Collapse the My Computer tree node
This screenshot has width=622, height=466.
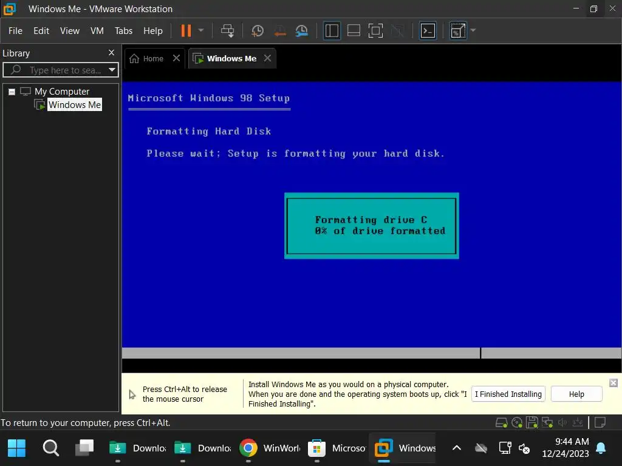pyautogui.click(x=12, y=92)
